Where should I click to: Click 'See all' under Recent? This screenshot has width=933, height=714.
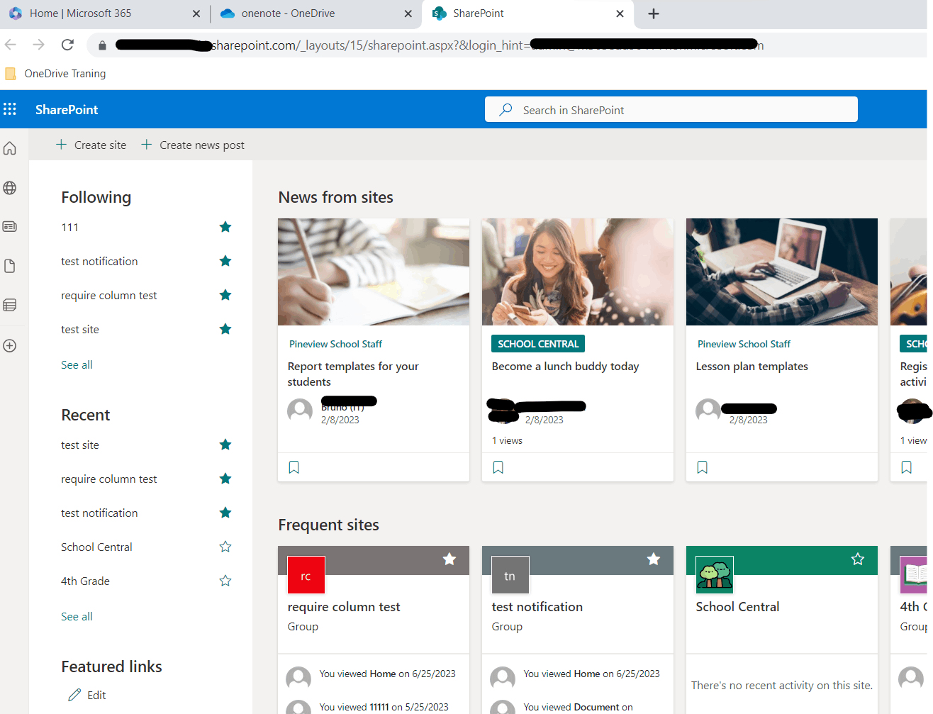(77, 617)
